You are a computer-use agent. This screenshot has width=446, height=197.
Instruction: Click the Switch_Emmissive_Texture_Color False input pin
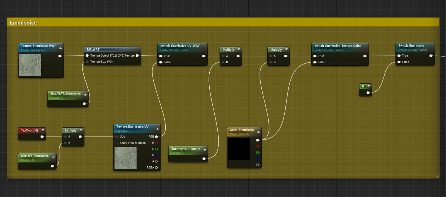315,62
